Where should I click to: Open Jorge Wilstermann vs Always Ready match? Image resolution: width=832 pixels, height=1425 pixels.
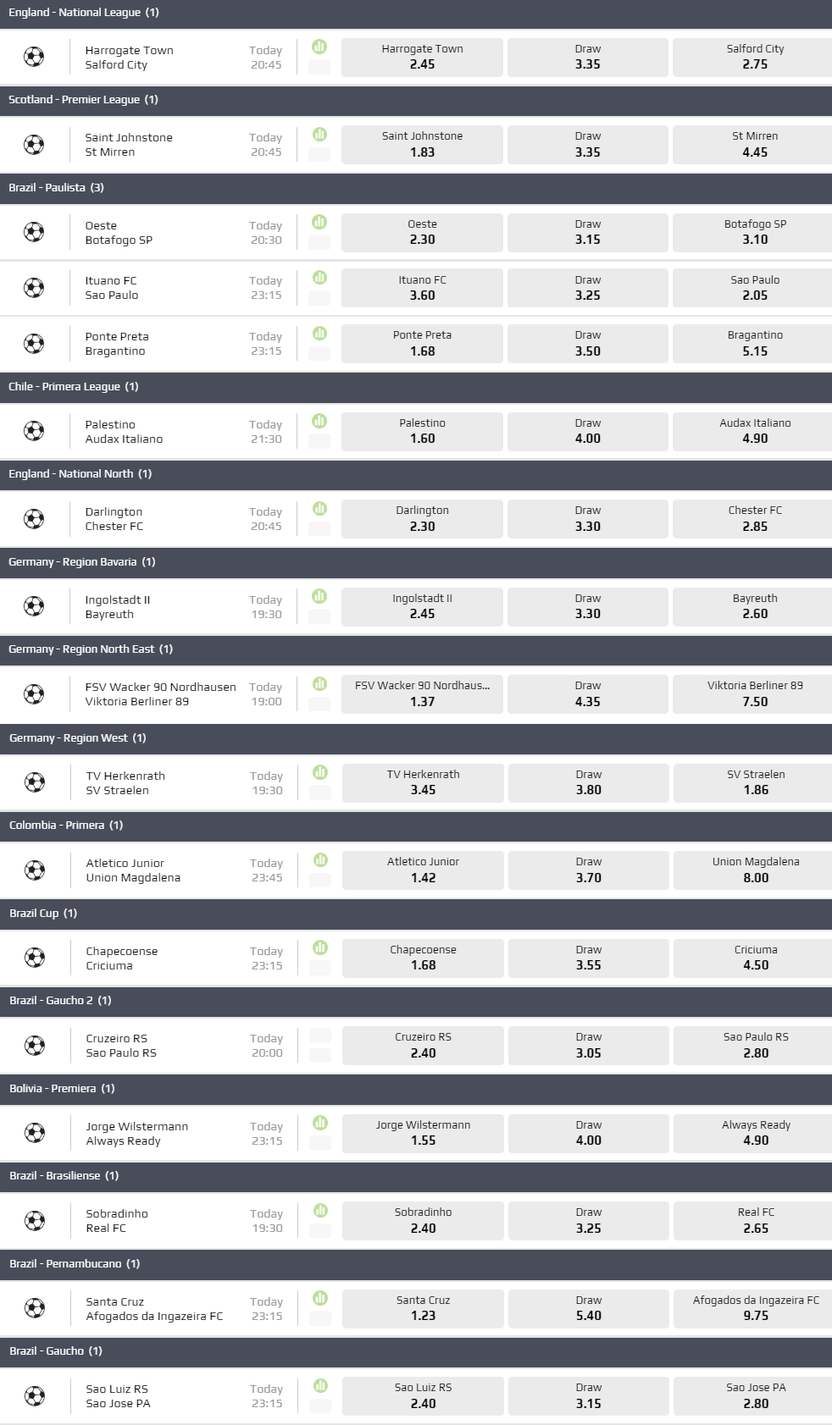pos(136,1133)
